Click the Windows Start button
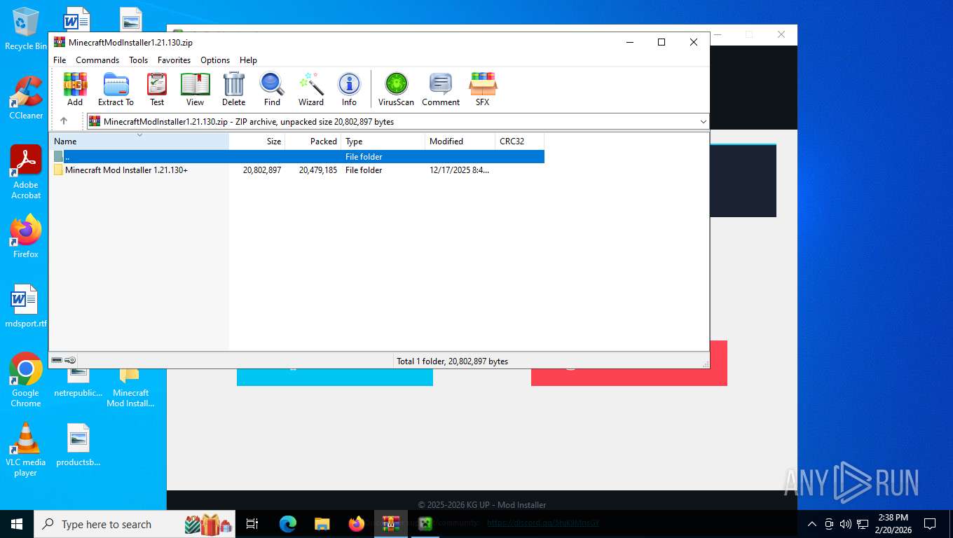This screenshot has width=953, height=538. pyautogui.click(x=17, y=524)
